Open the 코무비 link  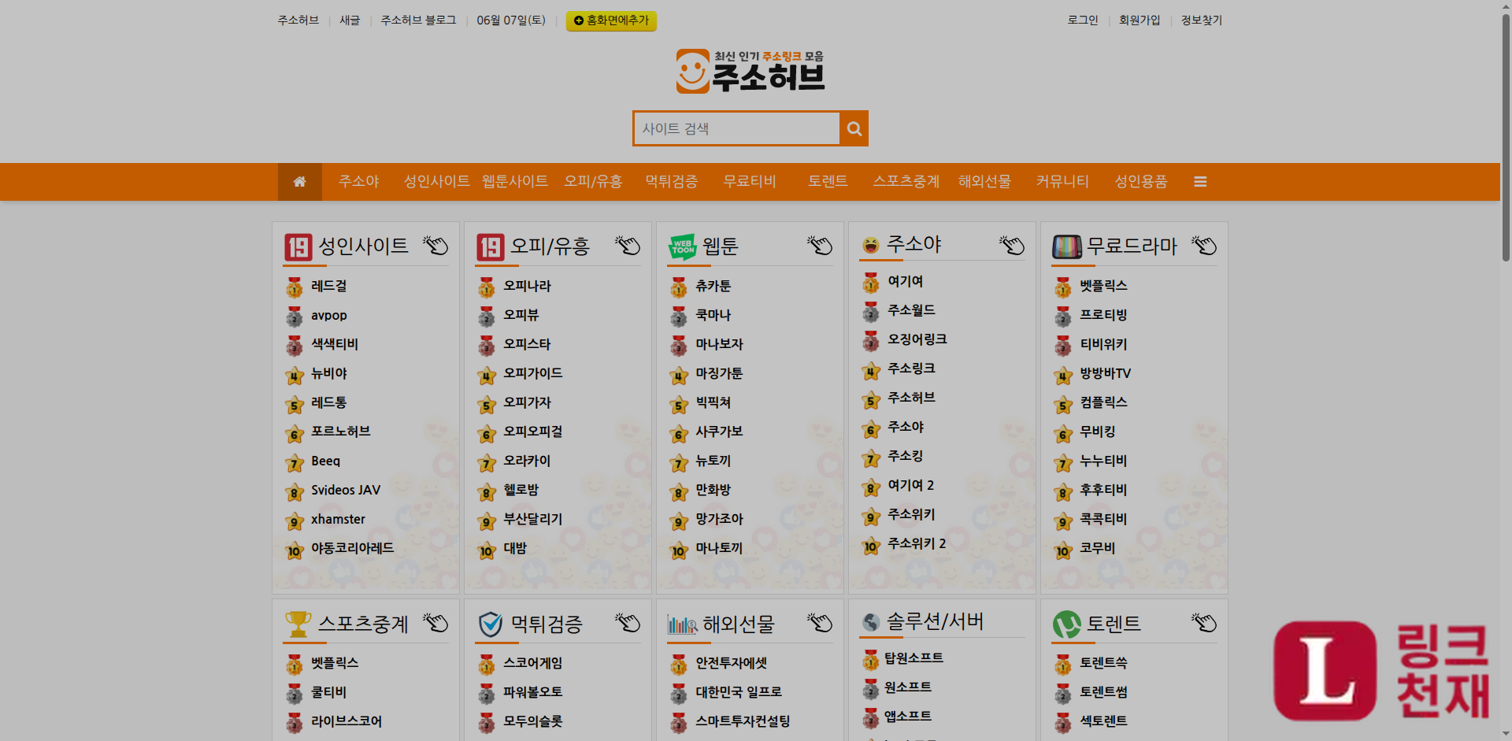[x=1098, y=549]
